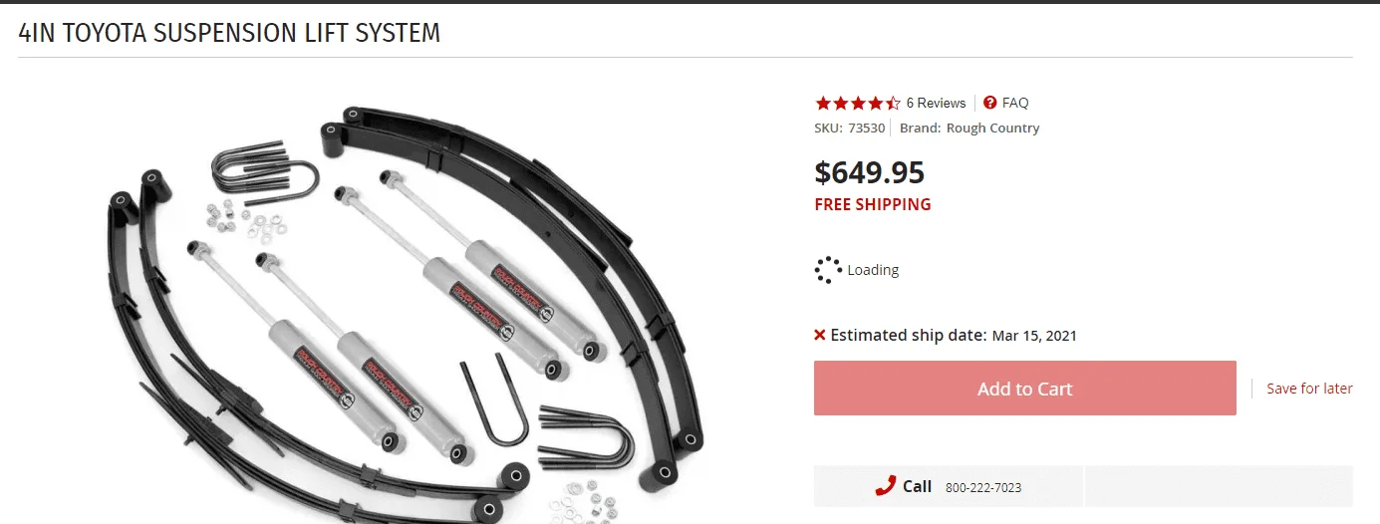Add the lift system to cart
Screen dimensions: 1380x524
(1025, 389)
